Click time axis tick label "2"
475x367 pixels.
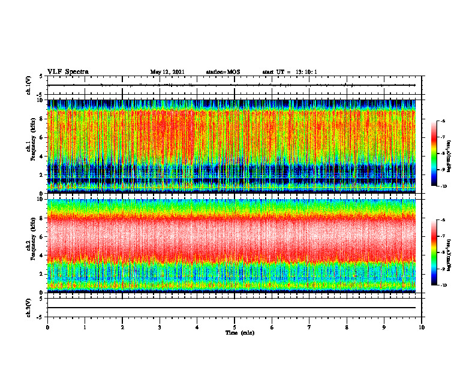pos(122,327)
